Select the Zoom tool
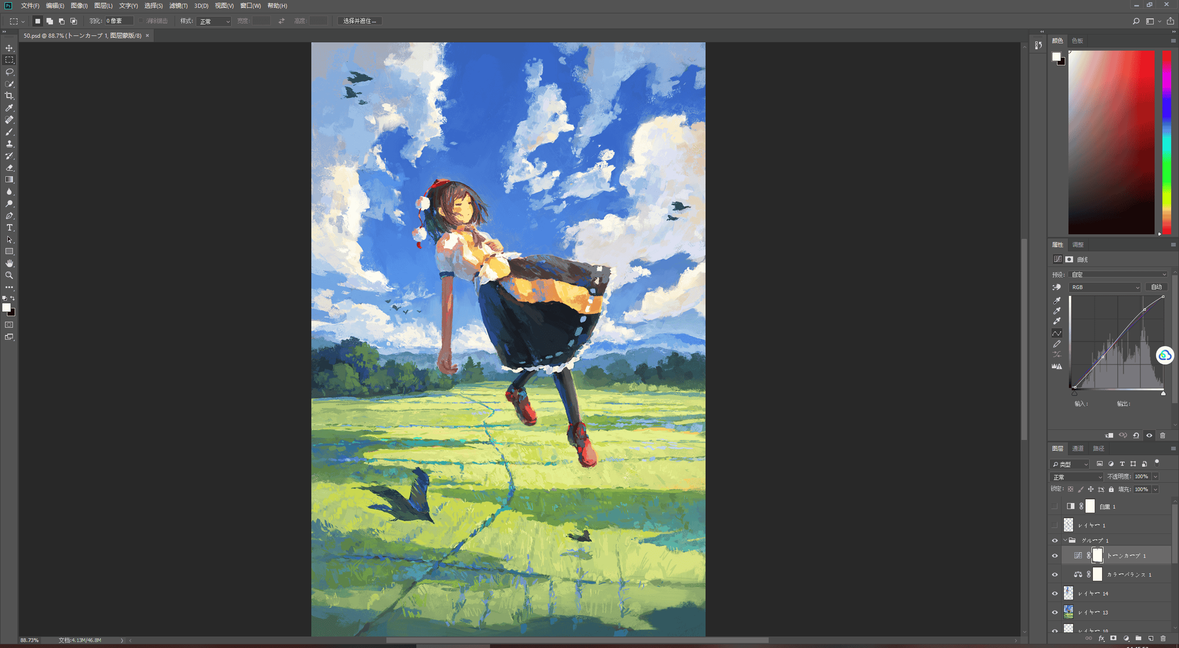This screenshot has width=1179, height=648. [x=9, y=275]
